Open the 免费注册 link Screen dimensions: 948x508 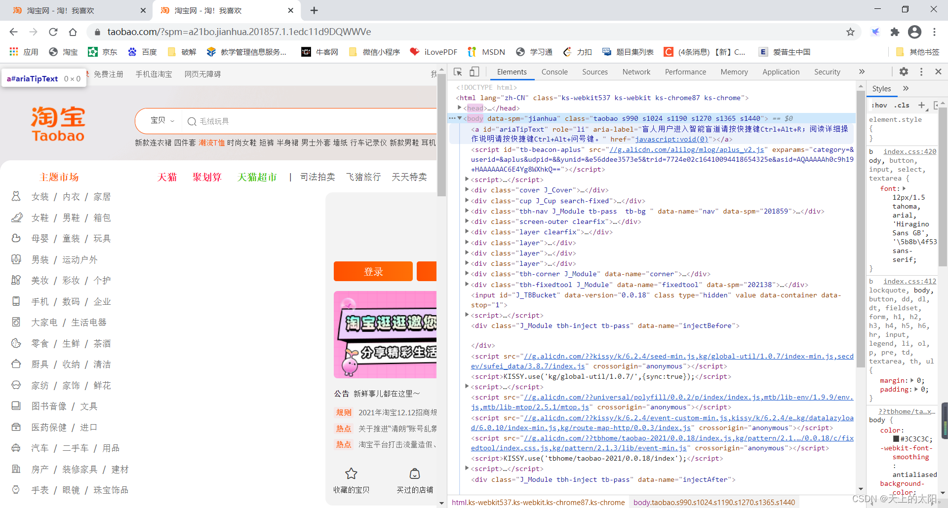109,74
